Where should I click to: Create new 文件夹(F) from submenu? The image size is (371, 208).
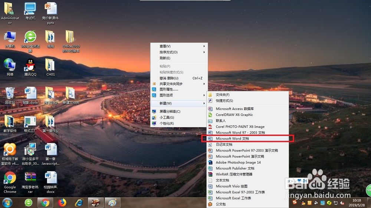[248, 95]
